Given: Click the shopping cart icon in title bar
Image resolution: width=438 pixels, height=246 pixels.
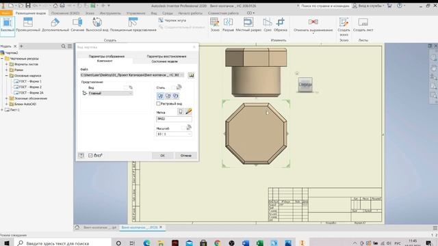Looking at the screenshot, I should pyautogui.click(x=389, y=5).
